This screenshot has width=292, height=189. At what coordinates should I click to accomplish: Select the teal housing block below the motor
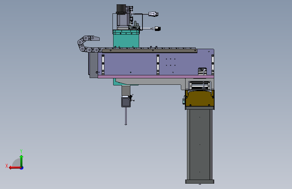coord(126,41)
